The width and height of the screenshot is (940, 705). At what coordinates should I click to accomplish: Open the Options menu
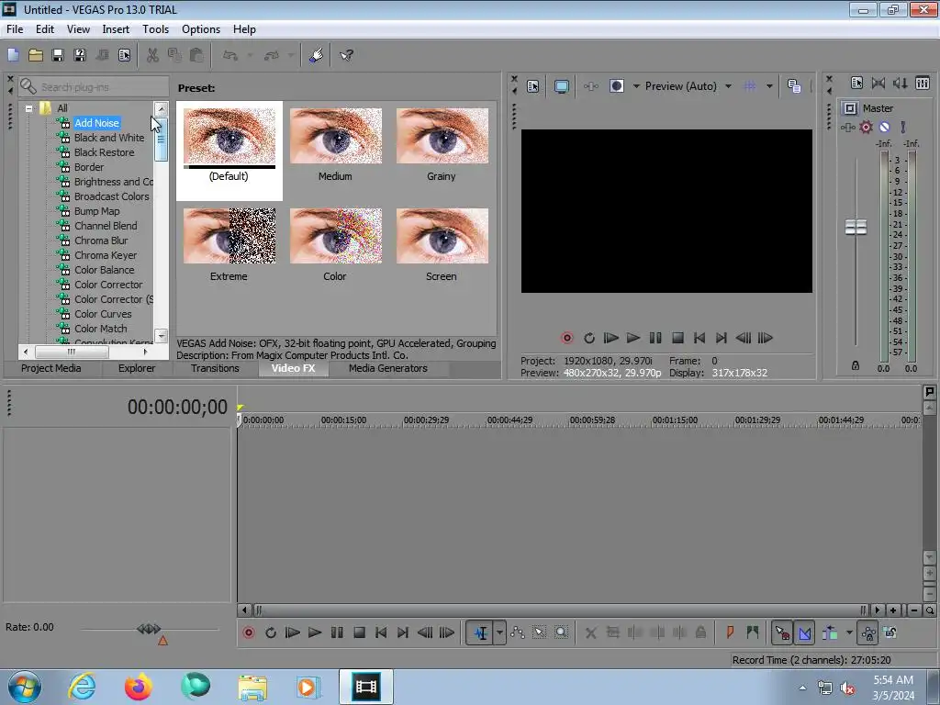201,28
